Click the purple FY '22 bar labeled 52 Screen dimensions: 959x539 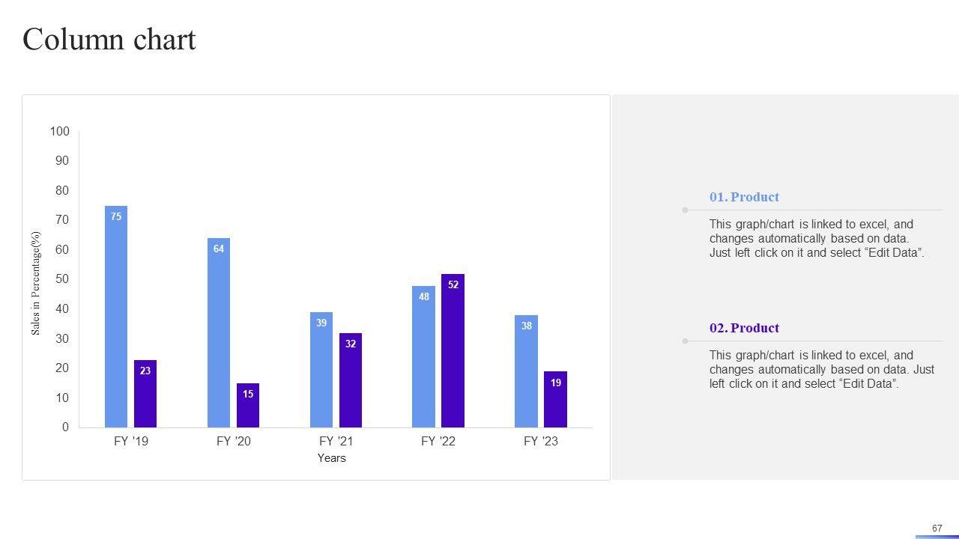(453, 350)
